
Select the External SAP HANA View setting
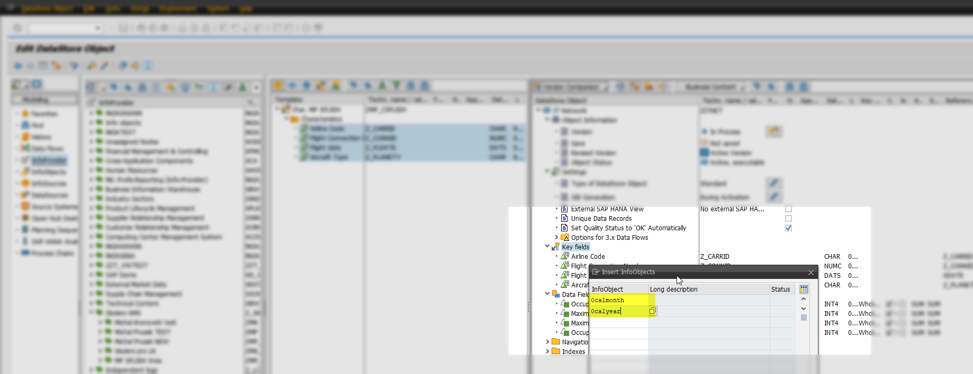point(607,209)
